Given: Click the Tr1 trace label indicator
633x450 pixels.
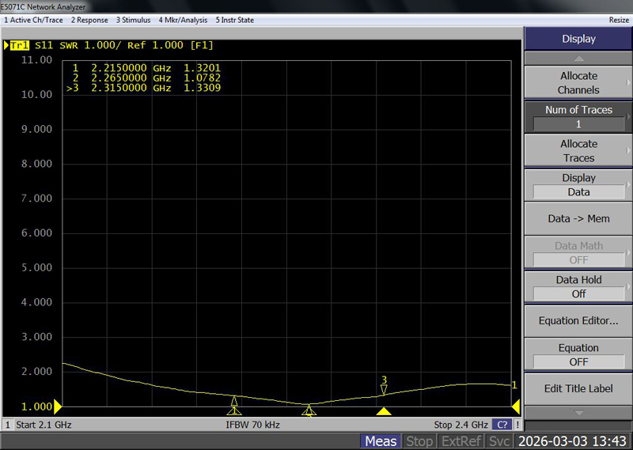Looking at the screenshot, I should [x=21, y=46].
